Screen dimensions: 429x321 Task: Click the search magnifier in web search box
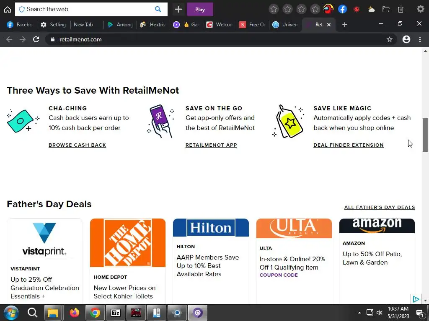point(158,9)
